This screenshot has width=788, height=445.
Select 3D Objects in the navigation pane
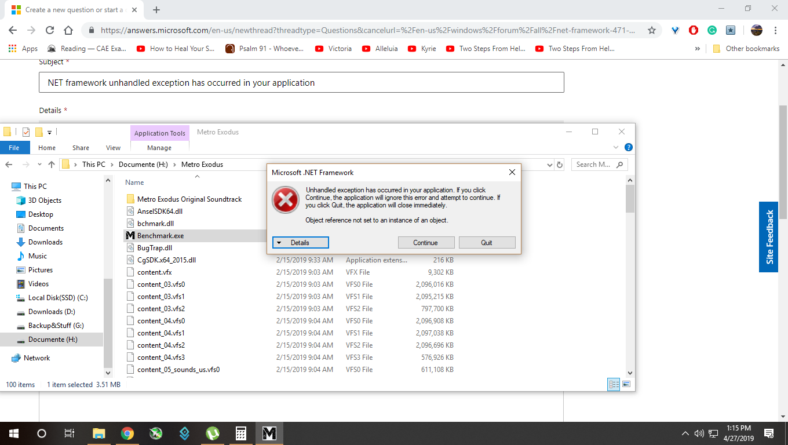(x=45, y=200)
